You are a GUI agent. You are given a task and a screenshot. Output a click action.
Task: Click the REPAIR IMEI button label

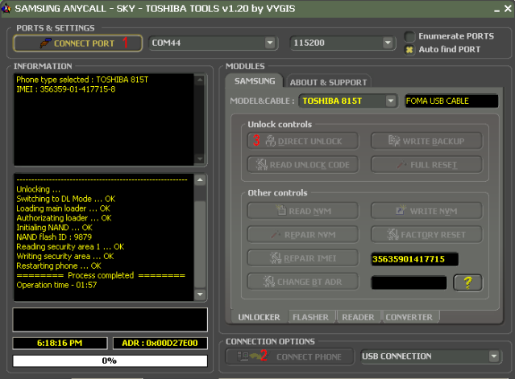click(x=309, y=258)
